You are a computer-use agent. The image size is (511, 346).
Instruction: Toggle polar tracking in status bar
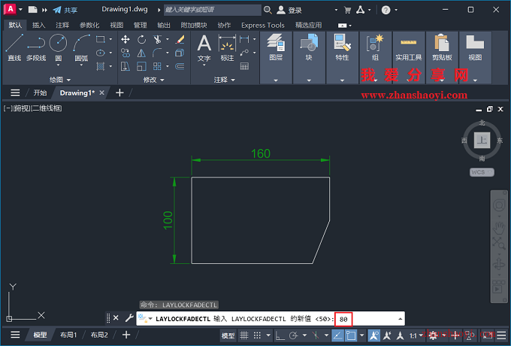pyautogui.click(x=294, y=335)
